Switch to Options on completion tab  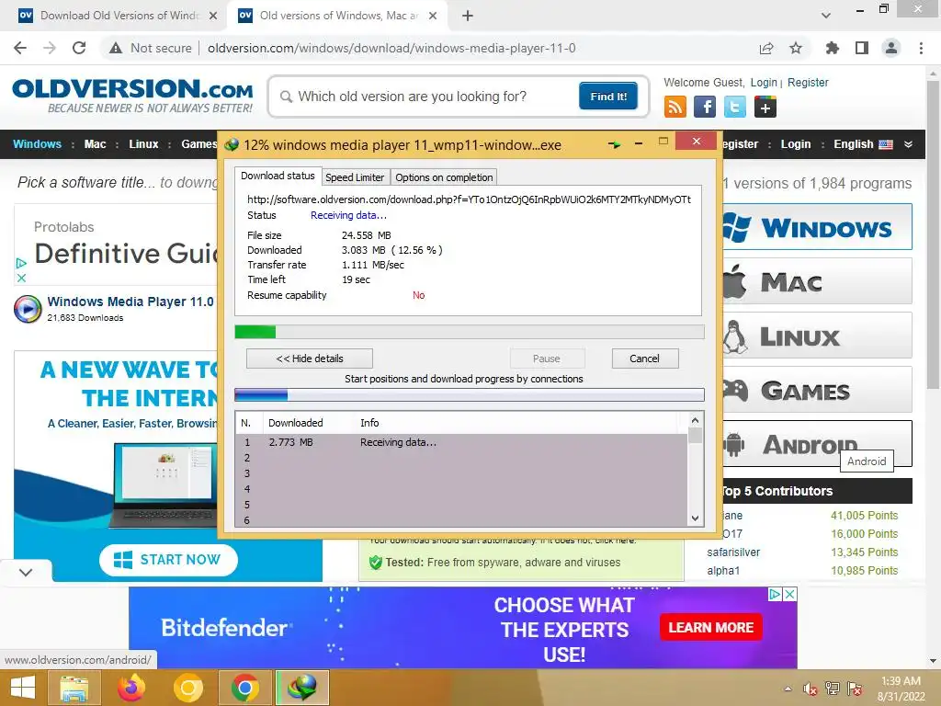pos(444,177)
